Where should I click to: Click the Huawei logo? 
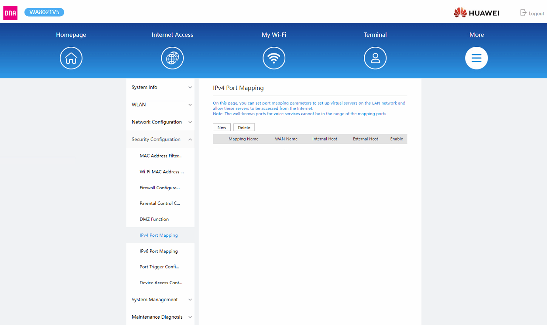click(476, 13)
